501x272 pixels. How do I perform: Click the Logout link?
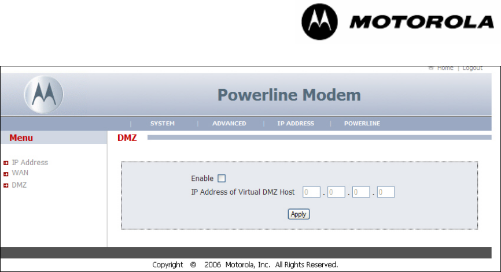coord(472,68)
